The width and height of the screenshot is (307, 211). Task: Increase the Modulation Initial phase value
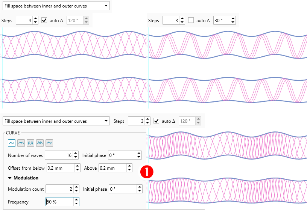140,187
